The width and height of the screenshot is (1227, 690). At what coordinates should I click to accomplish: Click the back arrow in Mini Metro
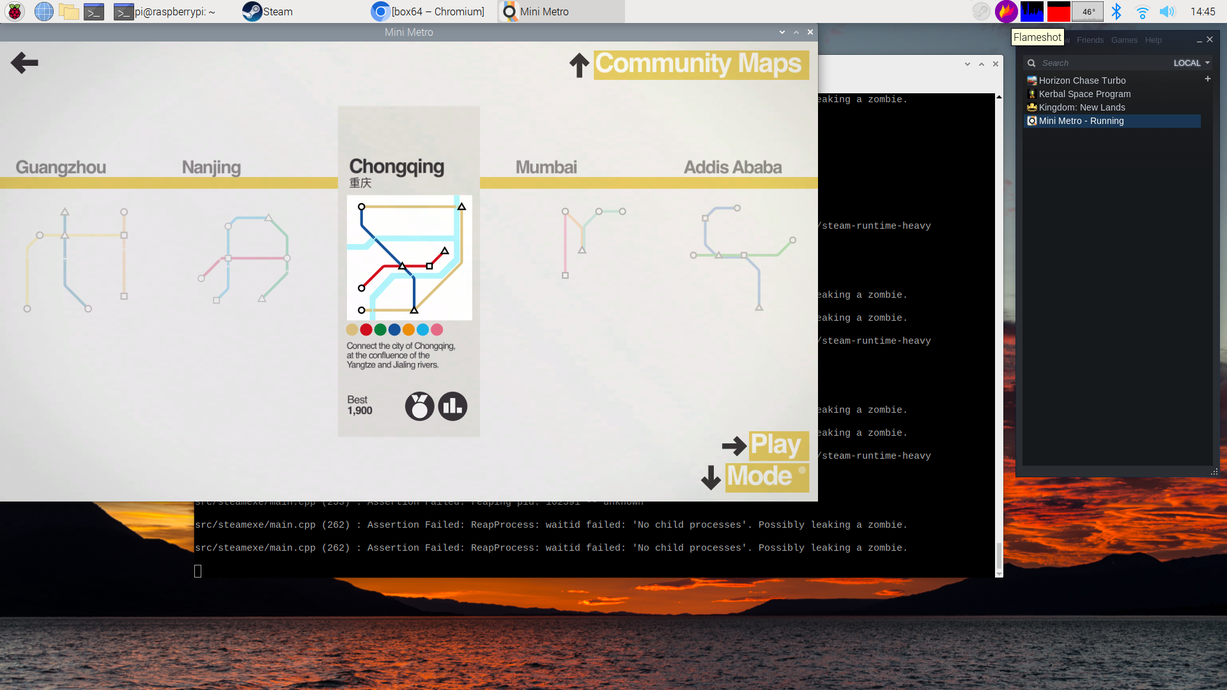[x=24, y=63]
